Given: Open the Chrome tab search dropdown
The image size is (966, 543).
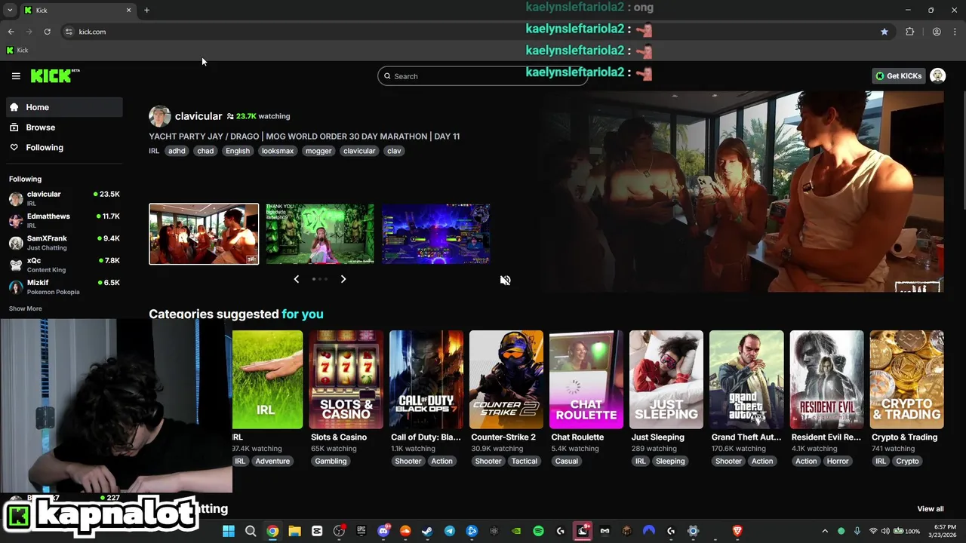Looking at the screenshot, I should (x=10, y=10).
